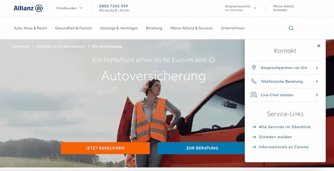Click the Service-Links heading
This screenshot has height=171, width=334.
285,114
